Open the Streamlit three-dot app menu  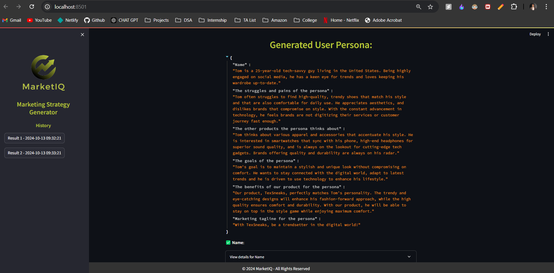[x=548, y=34]
